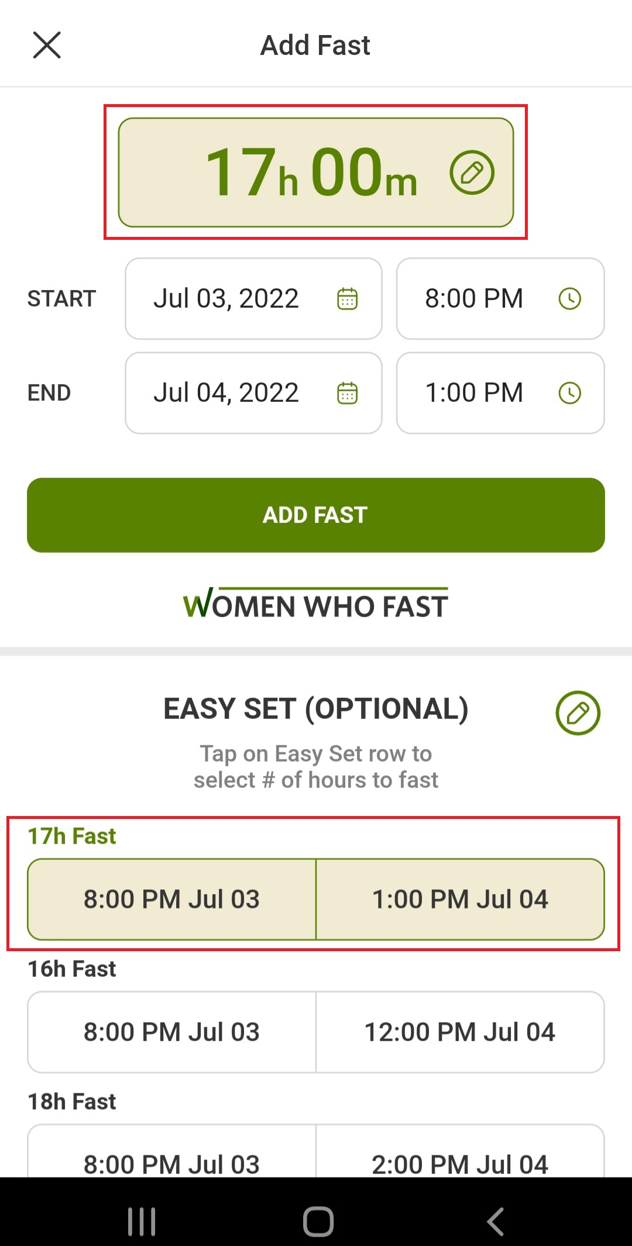This screenshot has width=632, height=1246.
Task: Tap clock icon for end time
Action: [569, 393]
